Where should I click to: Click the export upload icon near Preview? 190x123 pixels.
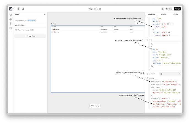[x=163, y=9]
